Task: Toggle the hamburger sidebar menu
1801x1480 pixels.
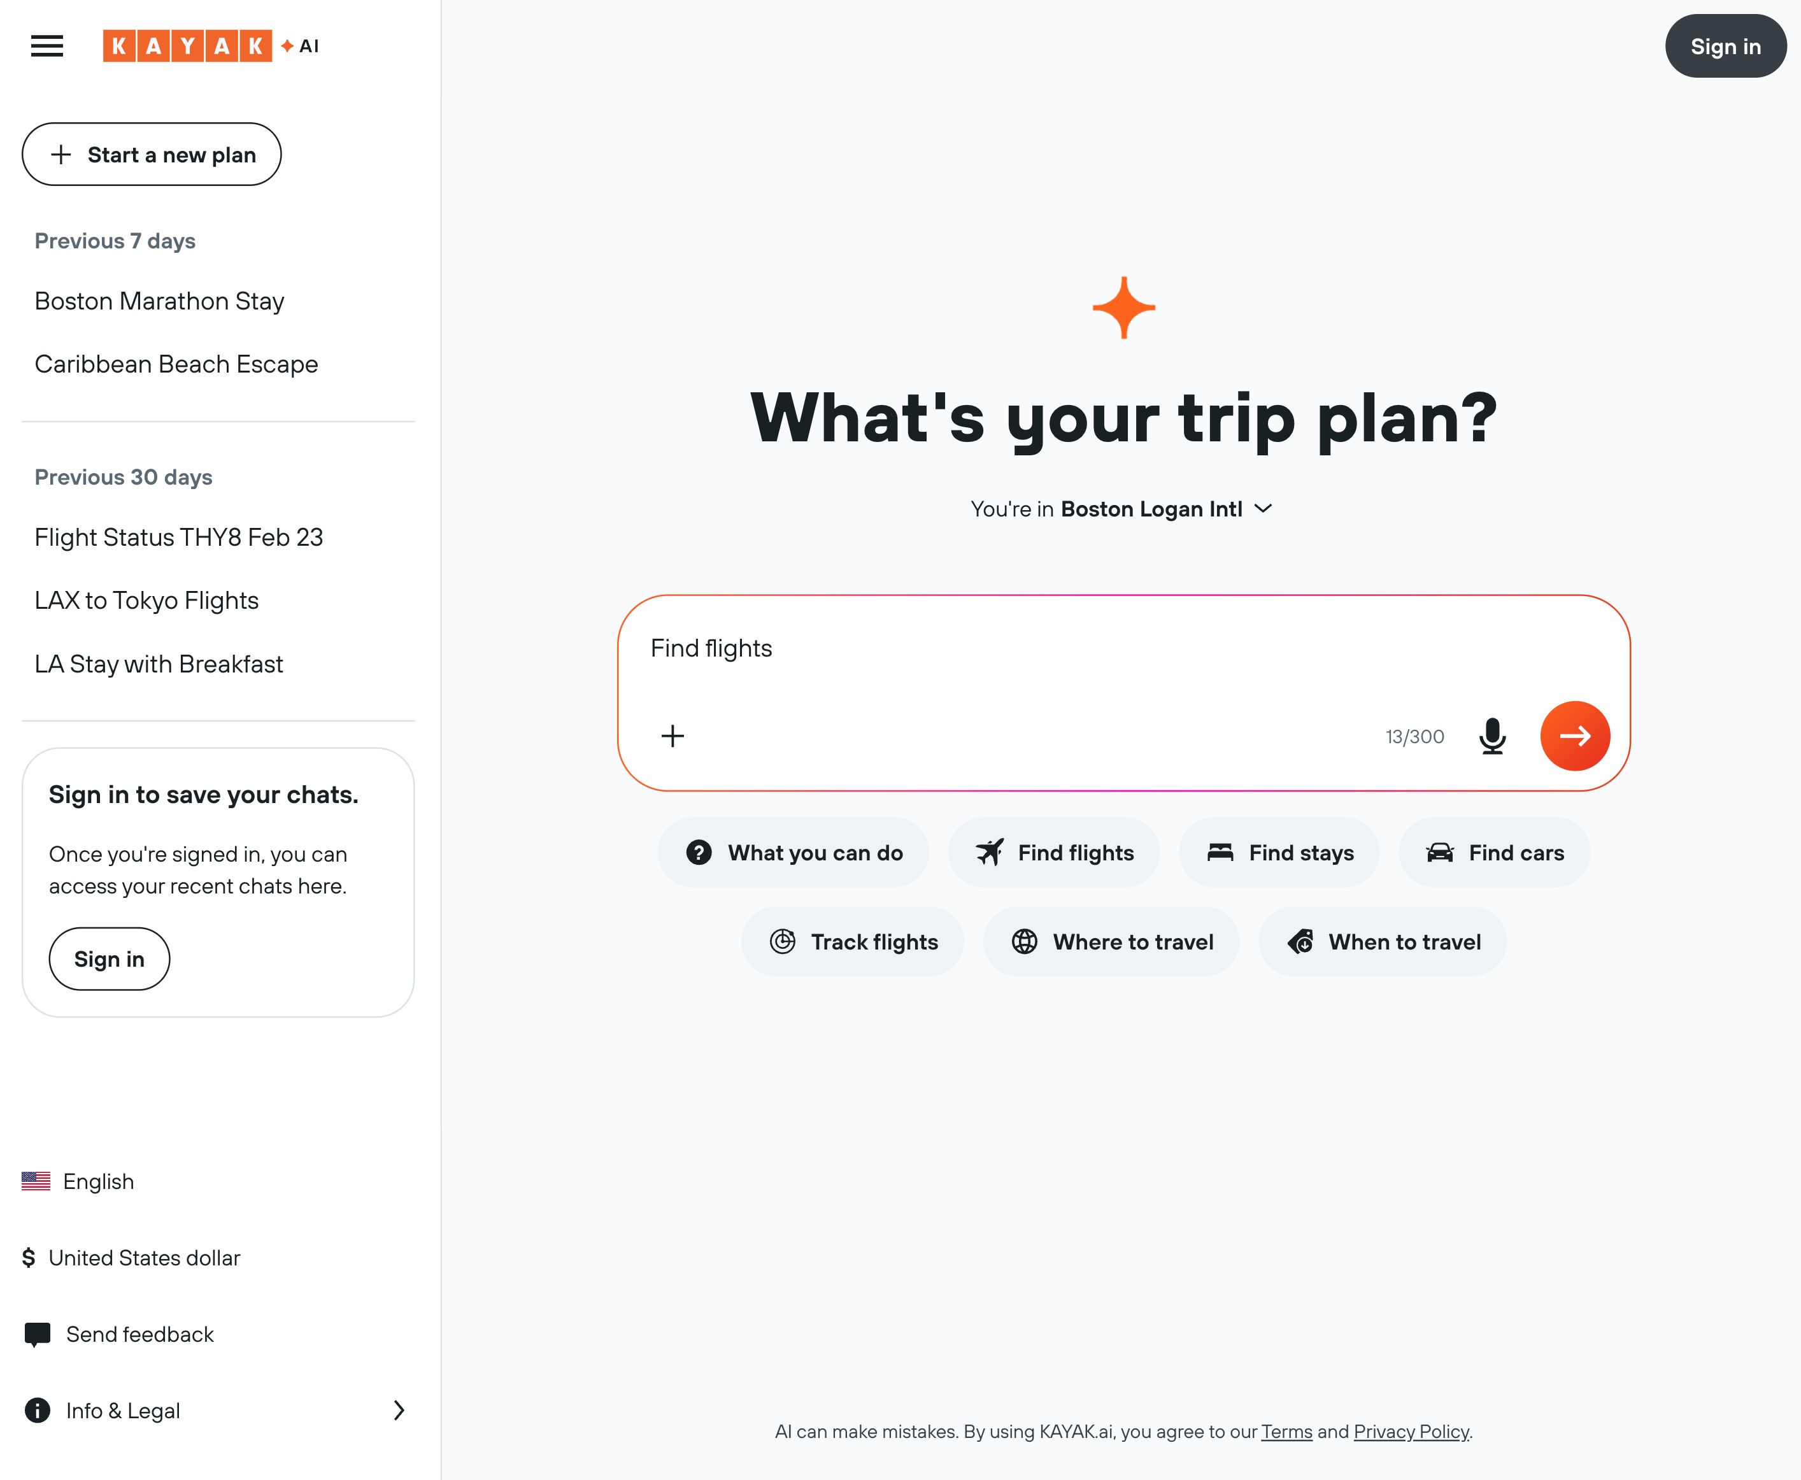Action: point(47,46)
